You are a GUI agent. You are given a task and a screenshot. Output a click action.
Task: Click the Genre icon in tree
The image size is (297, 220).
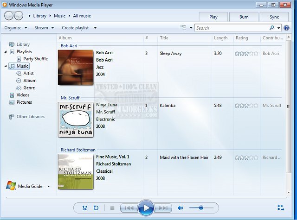point(19,88)
